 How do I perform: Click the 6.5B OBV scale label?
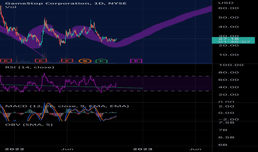[226, 137]
